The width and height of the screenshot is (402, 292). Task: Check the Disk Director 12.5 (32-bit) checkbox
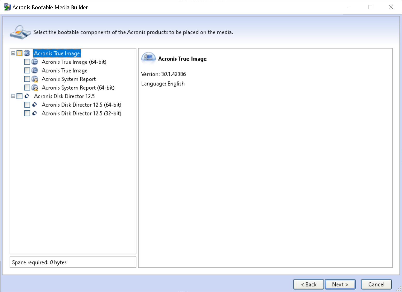27,113
